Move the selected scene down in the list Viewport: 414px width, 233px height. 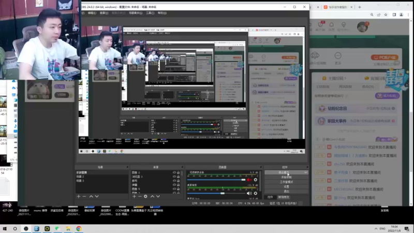point(97,197)
